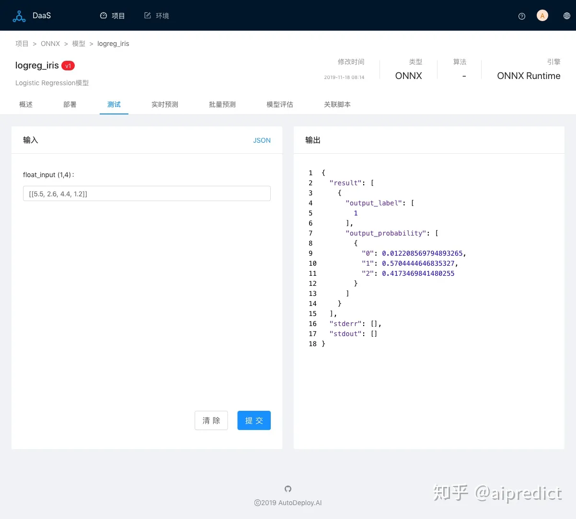Click the "output_probability" key in output
576x519 pixels.
[386, 233]
